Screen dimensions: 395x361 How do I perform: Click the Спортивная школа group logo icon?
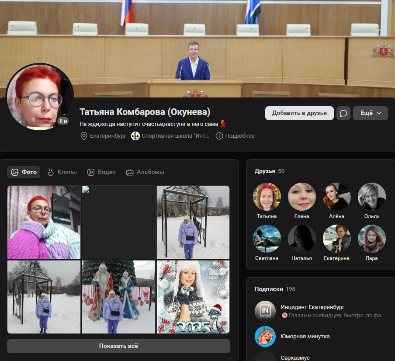coord(135,136)
